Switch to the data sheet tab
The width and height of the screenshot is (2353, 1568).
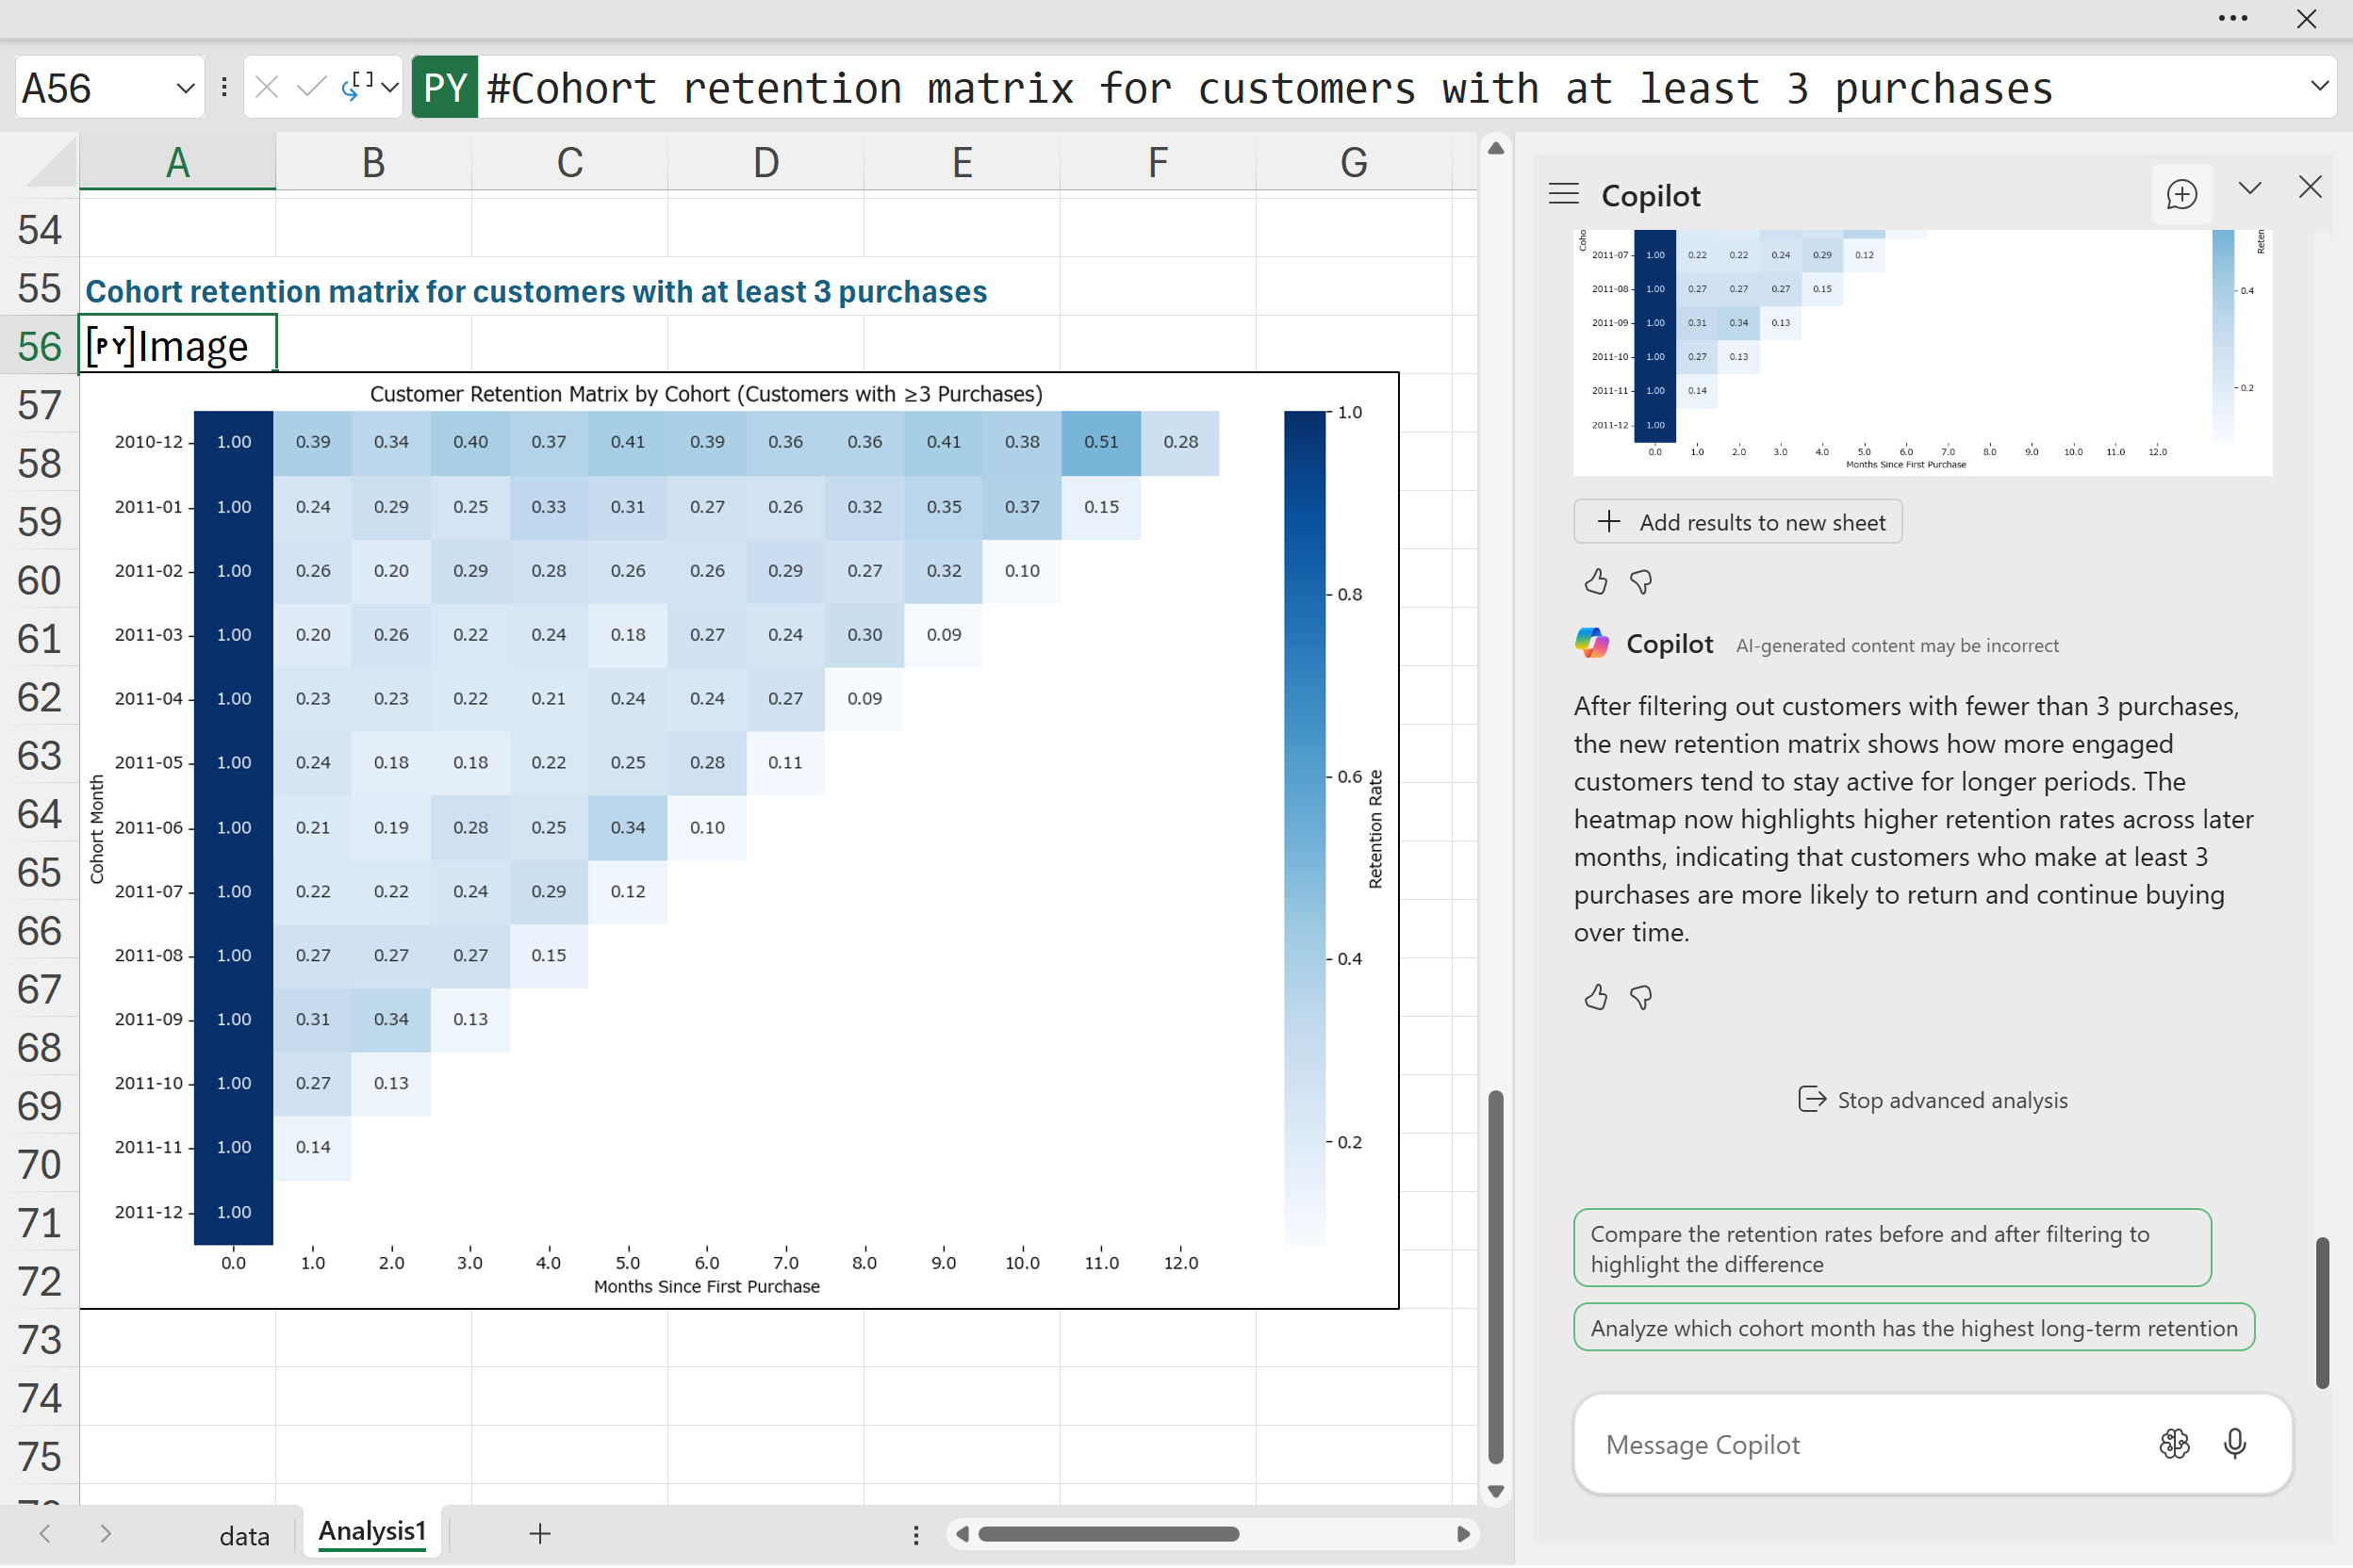[244, 1535]
